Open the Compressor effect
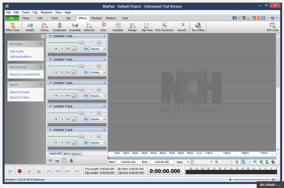This screenshot has width=284, height=188. coord(60,27)
